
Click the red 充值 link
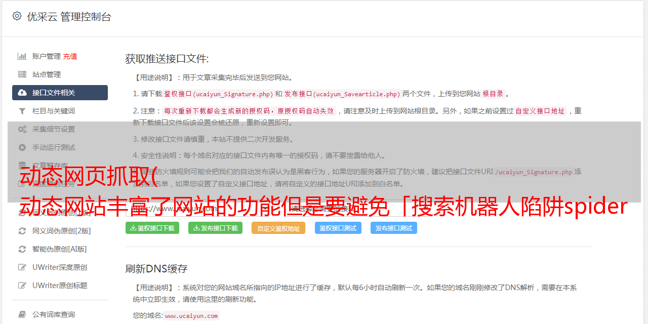70,56
